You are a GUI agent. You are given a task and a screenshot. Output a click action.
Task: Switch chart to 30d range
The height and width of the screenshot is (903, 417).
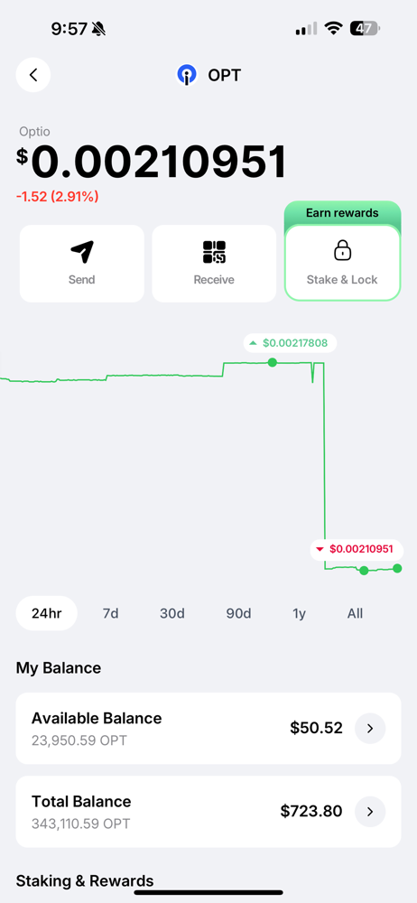pyautogui.click(x=172, y=613)
